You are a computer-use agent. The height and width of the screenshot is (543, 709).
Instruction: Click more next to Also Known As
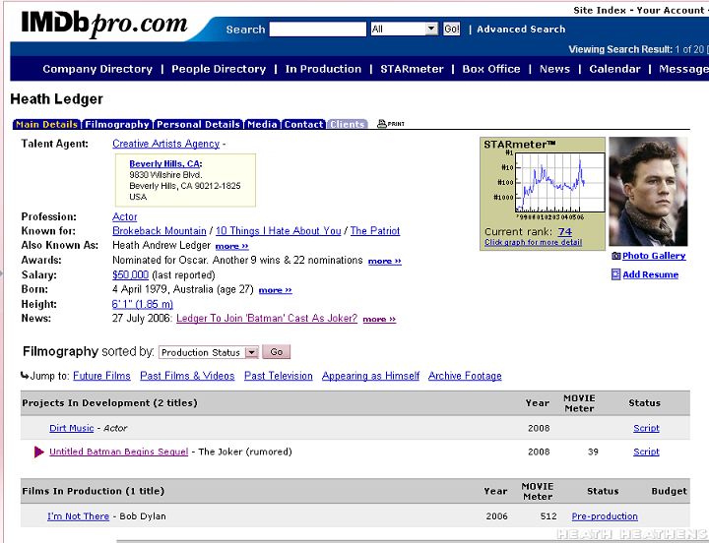pyautogui.click(x=232, y=246)
